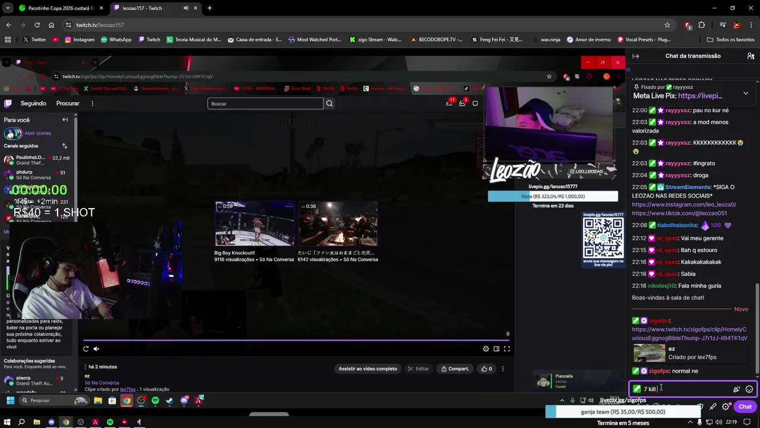Bookmark this page with star icon

tap(667, 25)
